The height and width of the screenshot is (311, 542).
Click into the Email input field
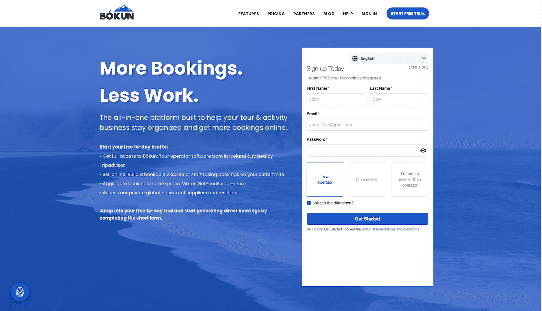tap(367, 125)
